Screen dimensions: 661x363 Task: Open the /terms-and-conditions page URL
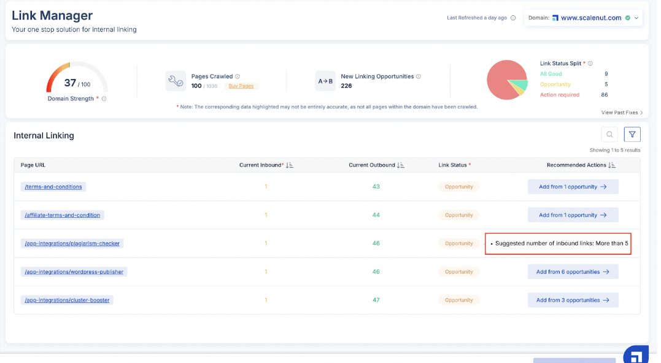pos(53,187)
